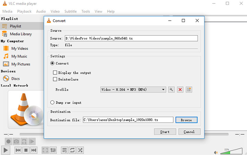Select My Pictures in sidebar
Viewport: 247px width, 155px height.
(x=22, y=64)
